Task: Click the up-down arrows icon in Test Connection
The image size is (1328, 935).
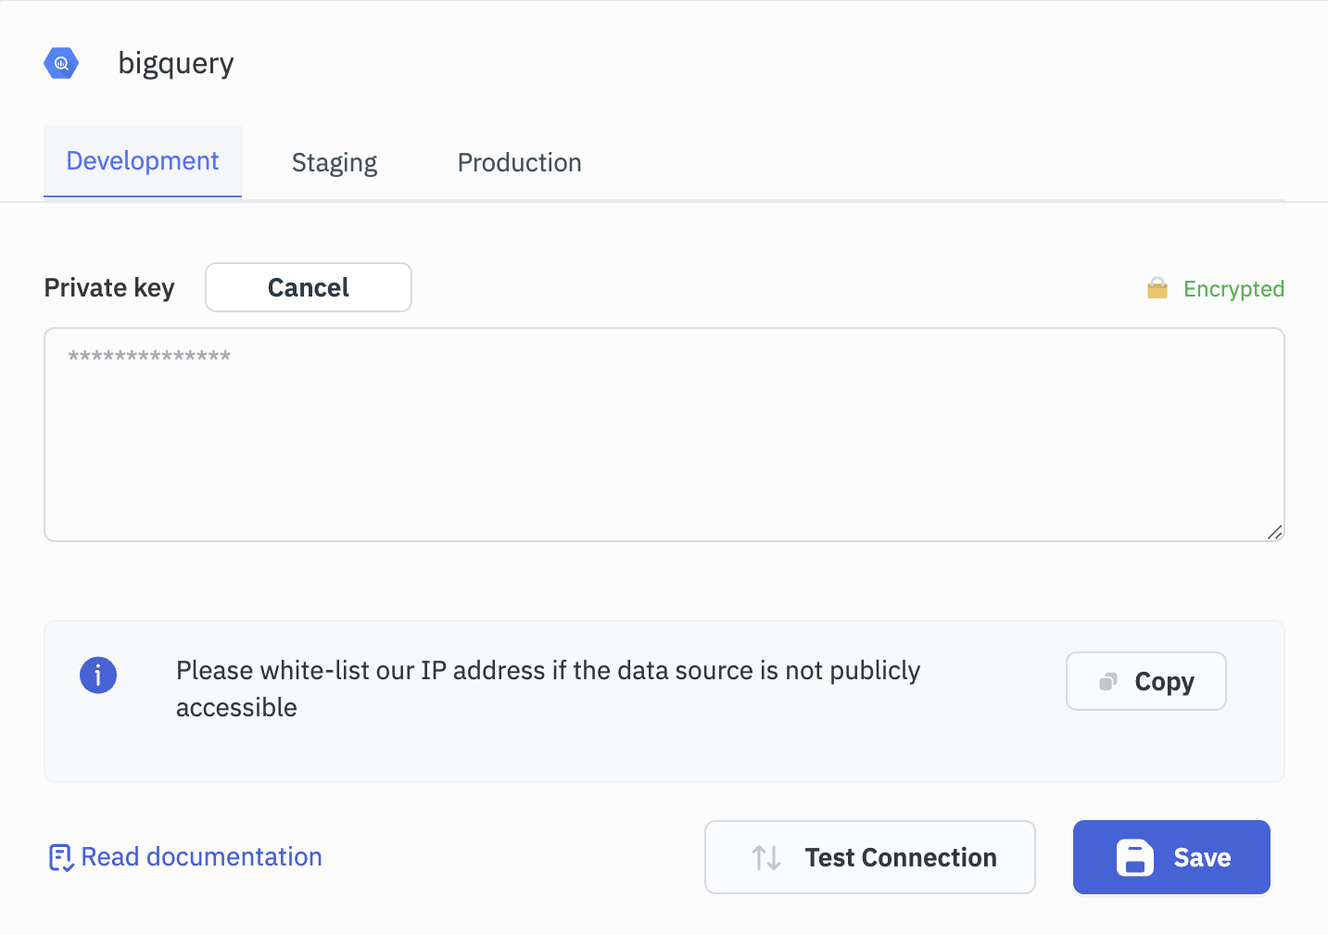Action: pos(766,857)
